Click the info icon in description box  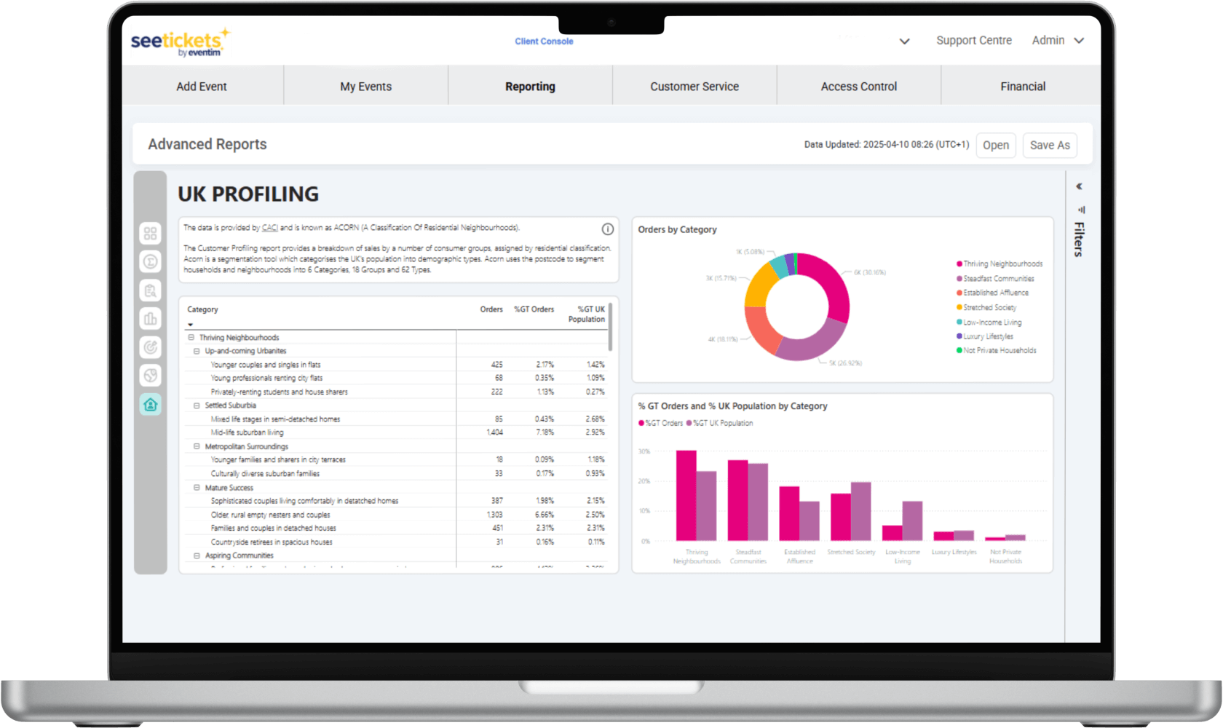(607, 229)
